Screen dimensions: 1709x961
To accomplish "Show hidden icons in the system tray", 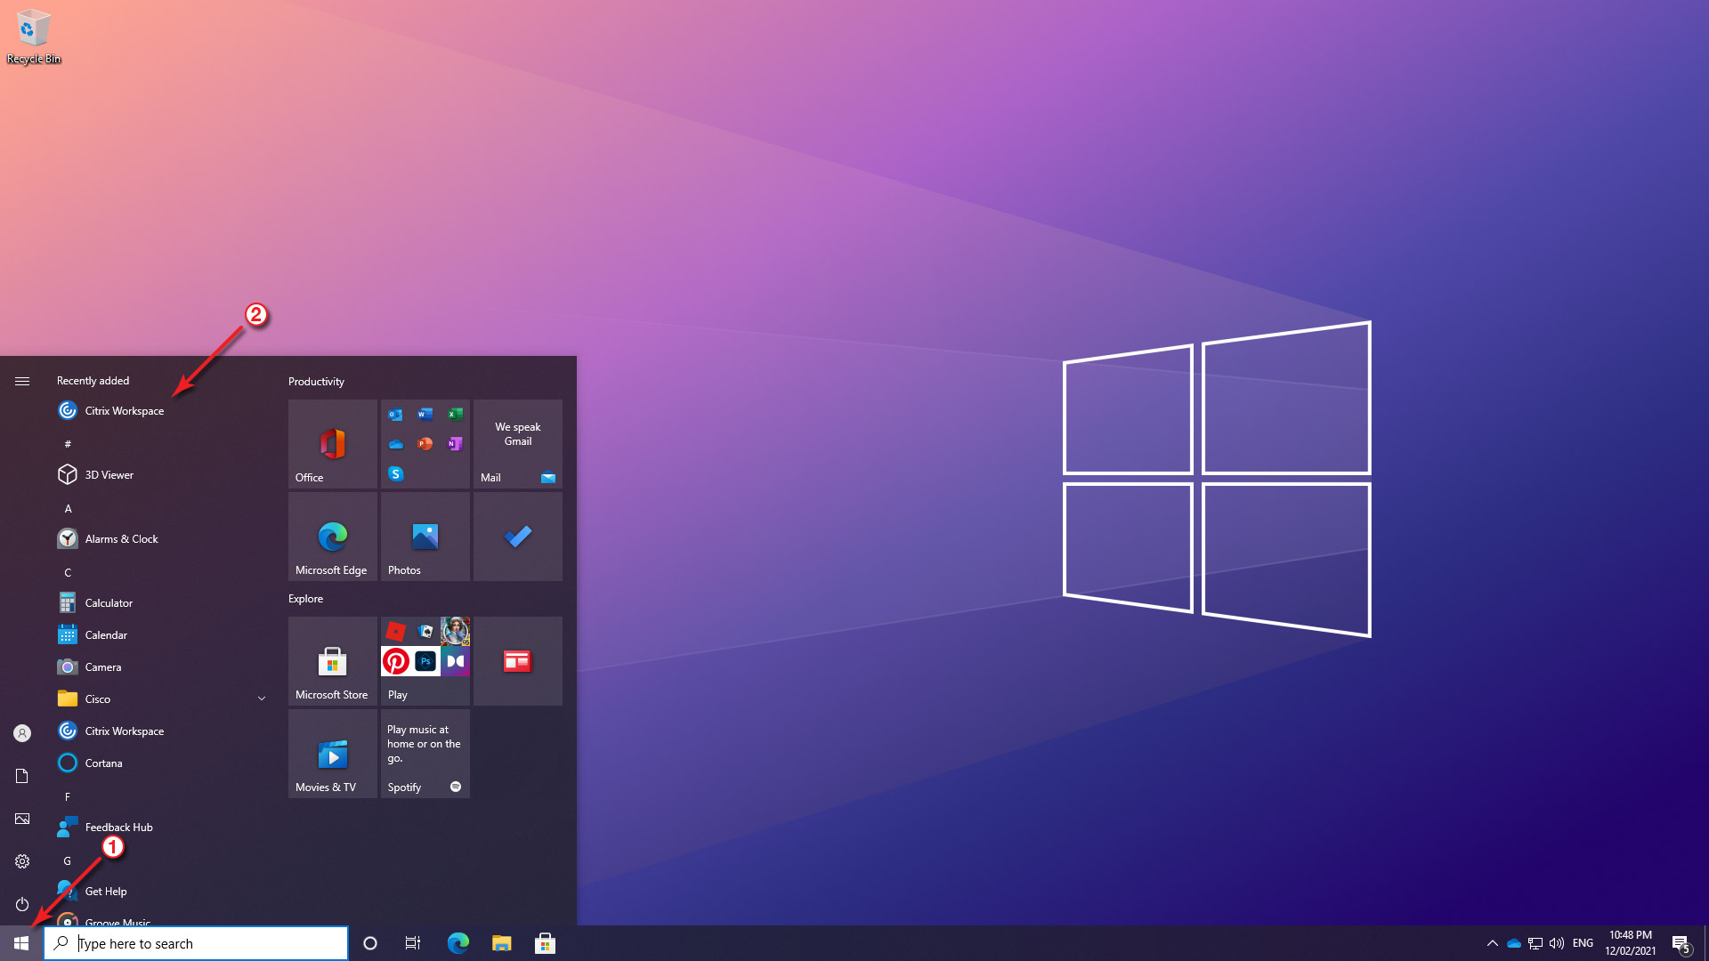I will (1492, 943).
